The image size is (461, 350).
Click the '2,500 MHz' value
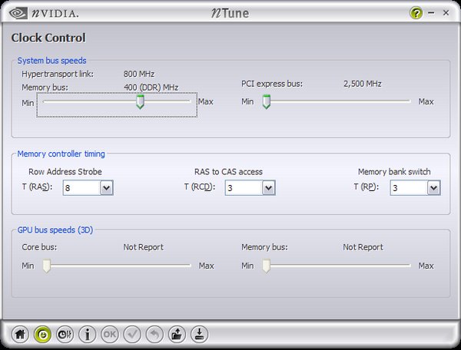[x=363, y=84]
